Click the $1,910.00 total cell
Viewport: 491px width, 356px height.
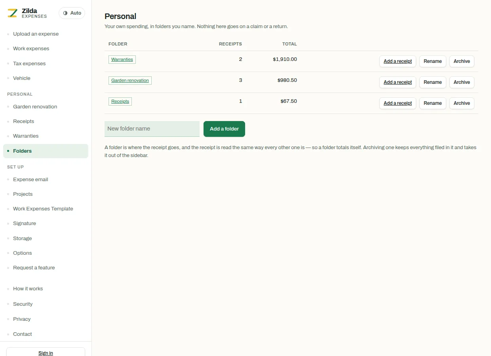click(x=285, y=59)
